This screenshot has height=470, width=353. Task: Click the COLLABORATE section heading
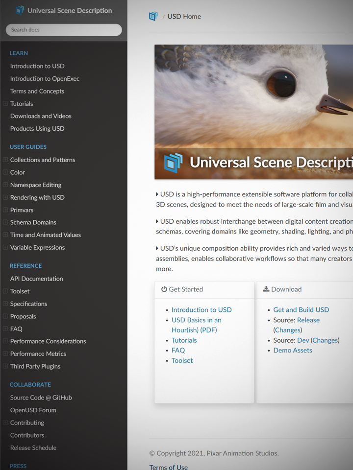(30, 385)
